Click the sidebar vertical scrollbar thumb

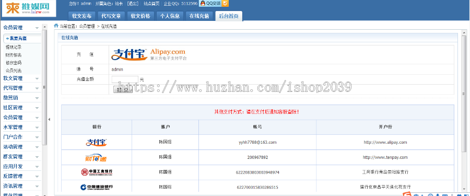pos(44,87)
